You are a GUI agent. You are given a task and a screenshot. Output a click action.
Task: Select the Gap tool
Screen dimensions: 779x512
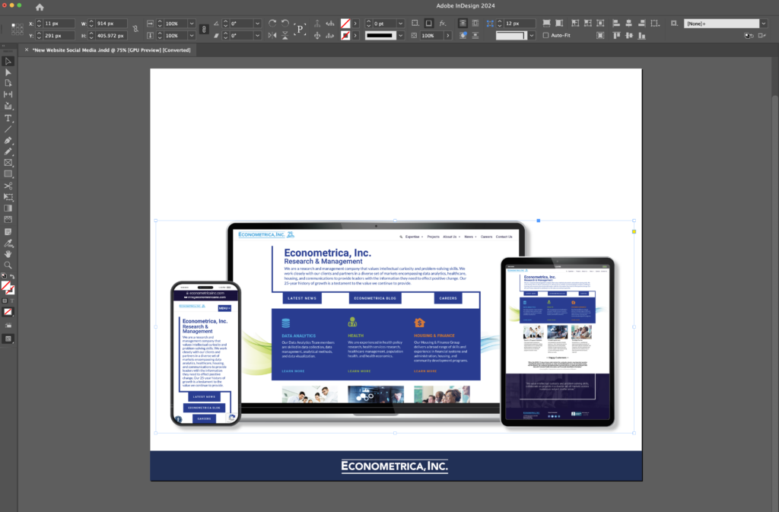coord(8,94)
